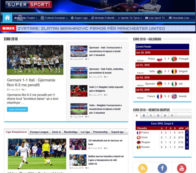Open Uells 3-1 Belgjikë article link
196x173 pixels.
pos(106,89)
